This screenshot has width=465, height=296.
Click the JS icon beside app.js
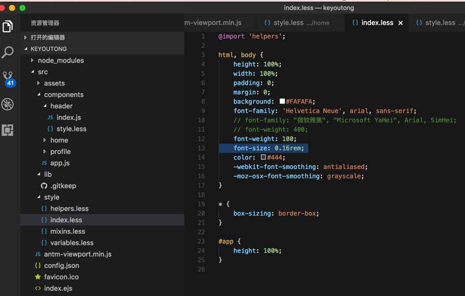[x=44, y=163]
